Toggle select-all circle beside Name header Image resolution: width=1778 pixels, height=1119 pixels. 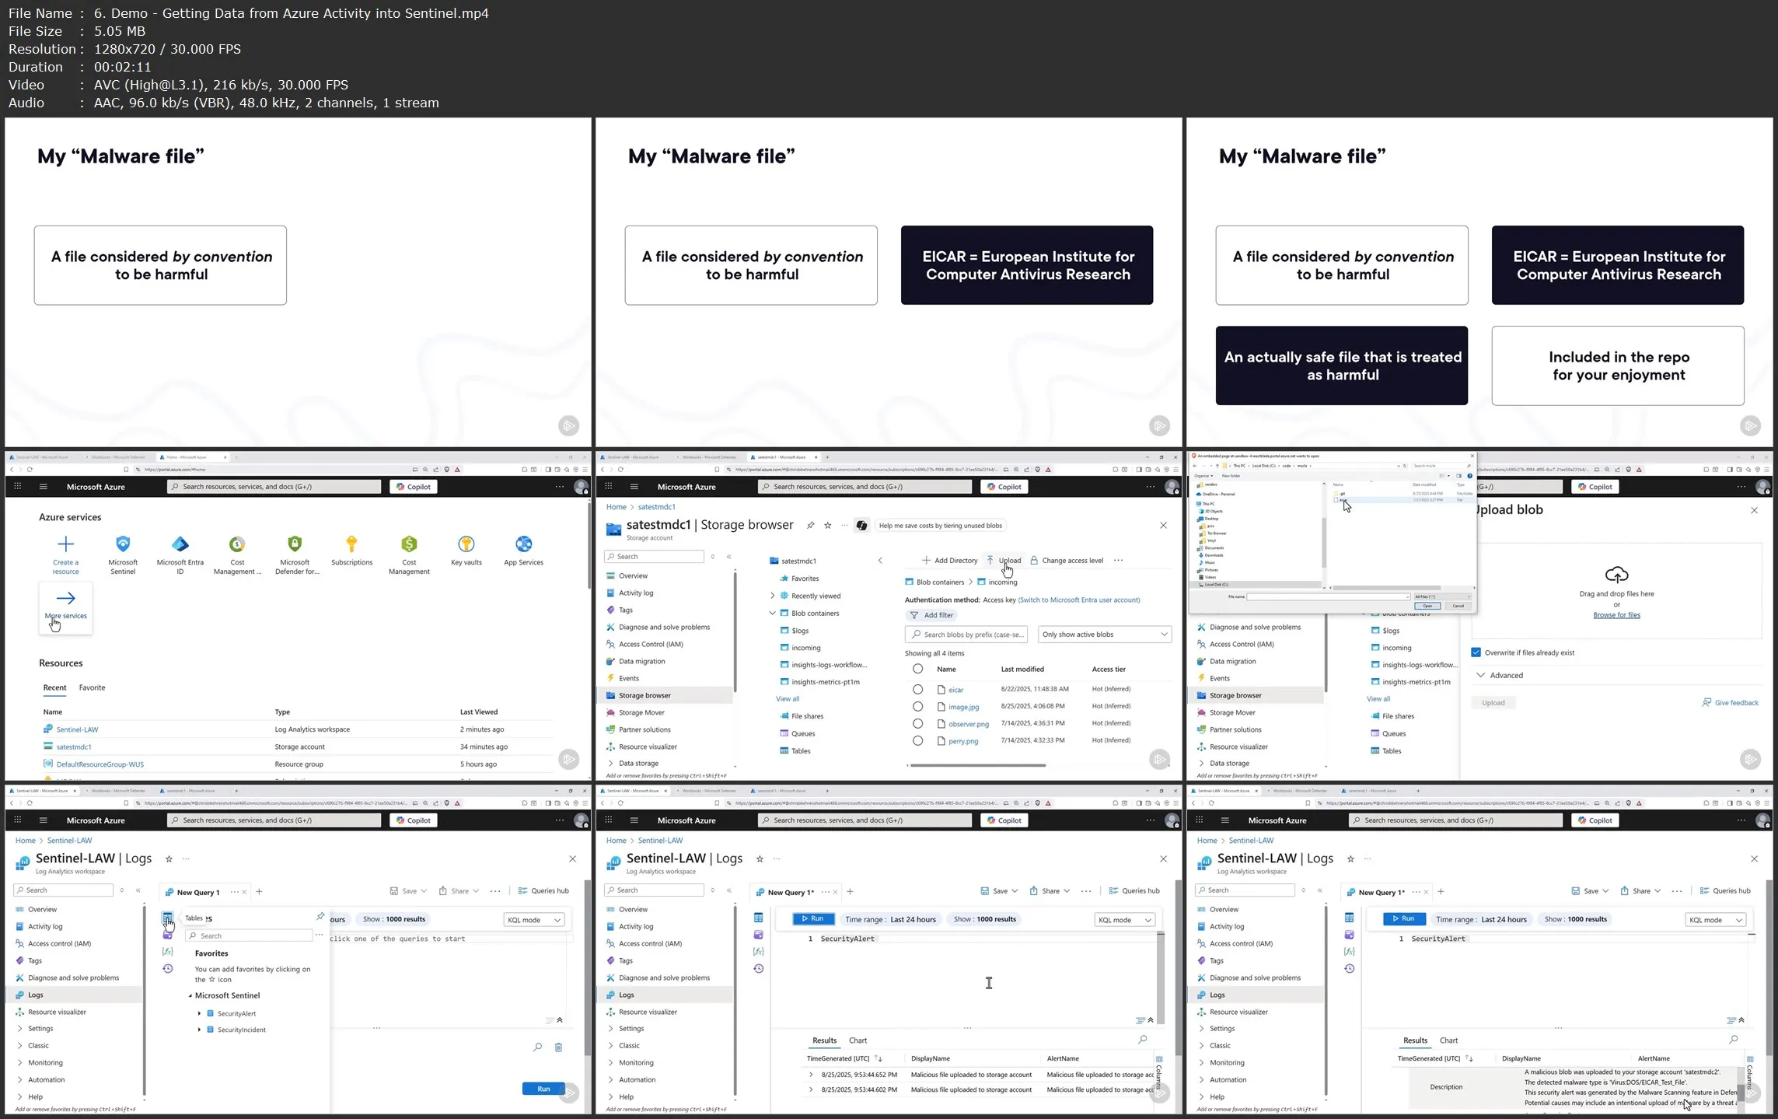(917, 669)
